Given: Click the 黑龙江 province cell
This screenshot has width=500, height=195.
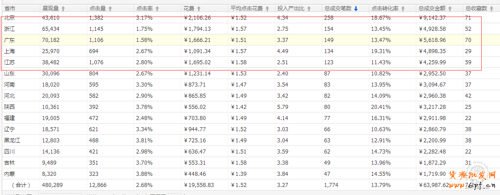Looking at the screenshot, I should 12,140.
